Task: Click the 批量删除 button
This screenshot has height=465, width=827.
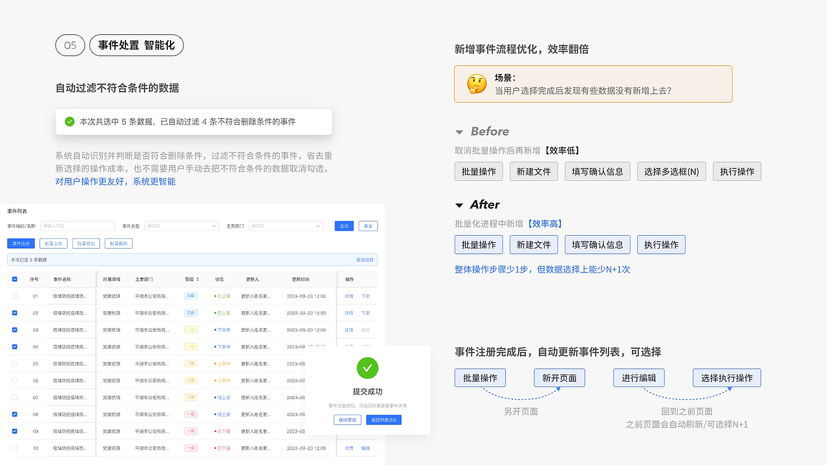Action: 118,243
